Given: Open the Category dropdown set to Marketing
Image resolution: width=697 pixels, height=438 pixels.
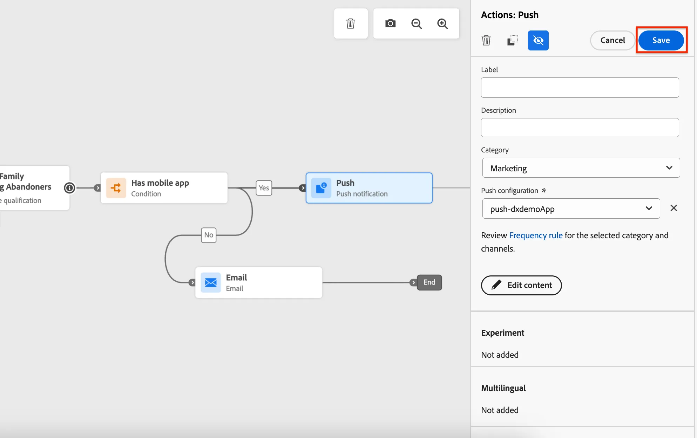Looking at the screenshot, I should [x=581, y=168].
